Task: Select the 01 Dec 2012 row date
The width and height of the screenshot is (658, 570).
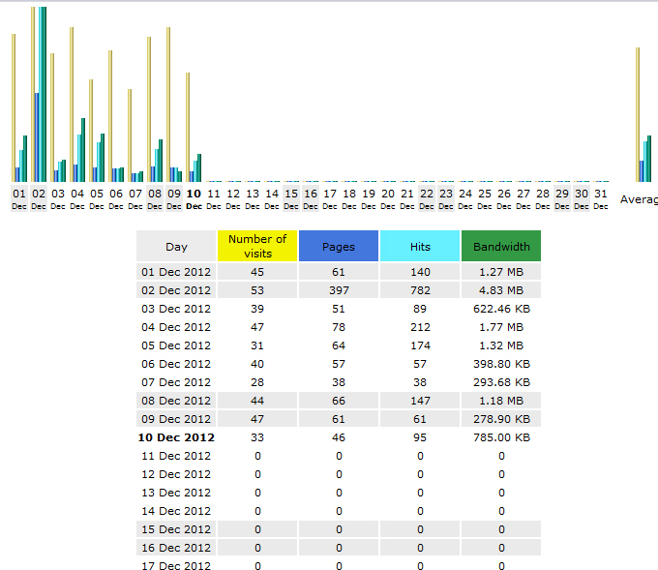Action: (x=176, y=272)
